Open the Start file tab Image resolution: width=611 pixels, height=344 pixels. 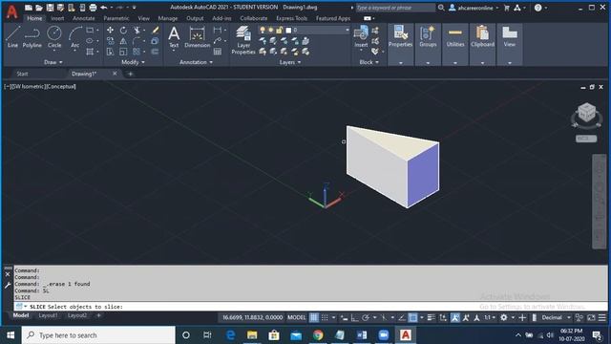22,74
